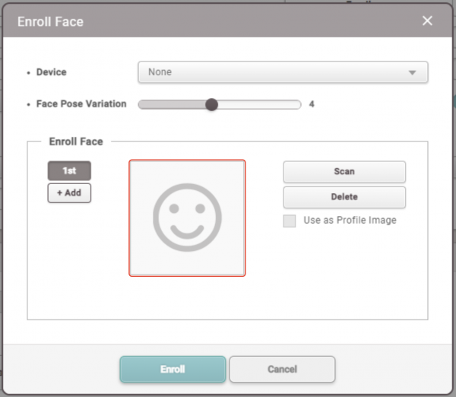Viewport: 456px width, 397px height.
Task: Click the Device field label
Action: coord(51,72)
